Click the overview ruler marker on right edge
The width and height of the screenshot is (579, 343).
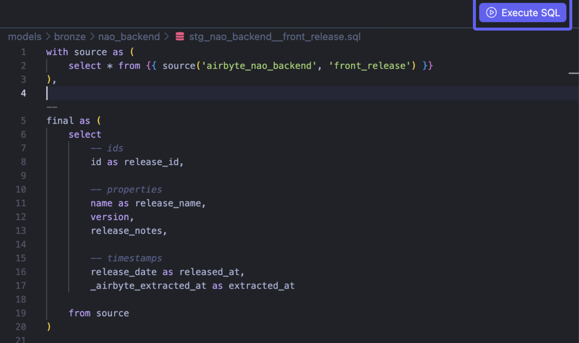[x=573, y=73]
